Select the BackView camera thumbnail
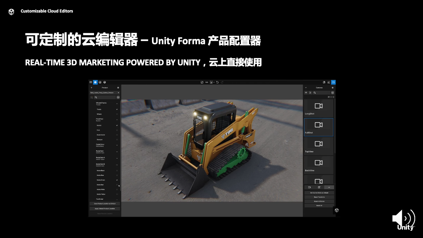The image size is (423, 238). coord(318,165)
